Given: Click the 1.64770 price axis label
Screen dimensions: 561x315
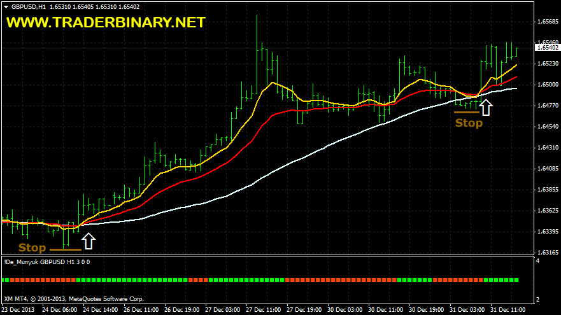Looking at the screenshot, I should click(548, 106).
